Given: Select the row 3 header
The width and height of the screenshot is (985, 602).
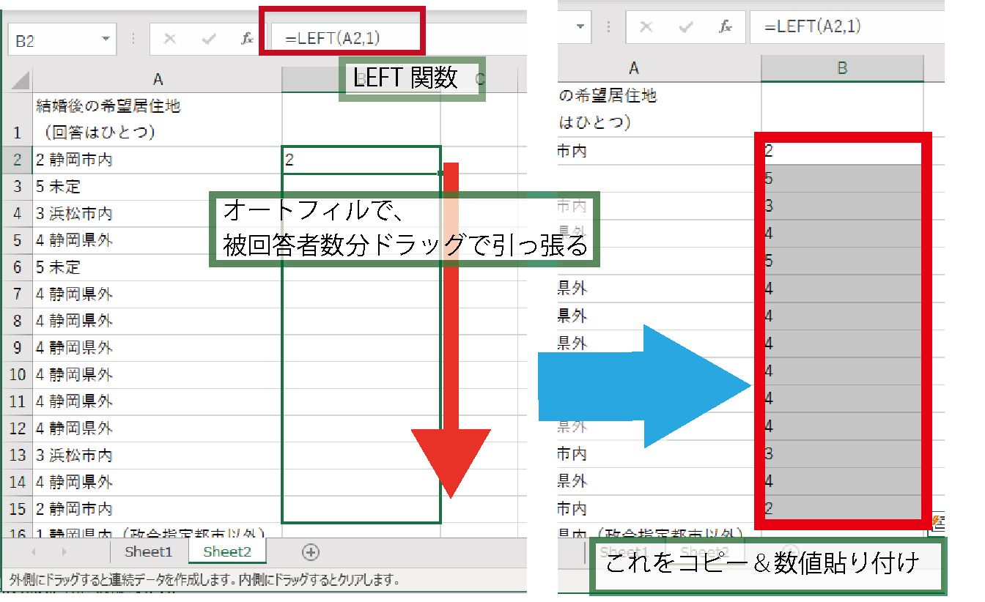Looking at the screenshot, I should (18, 187).
